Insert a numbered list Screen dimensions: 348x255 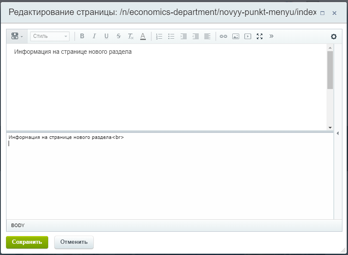coord(159,36)
